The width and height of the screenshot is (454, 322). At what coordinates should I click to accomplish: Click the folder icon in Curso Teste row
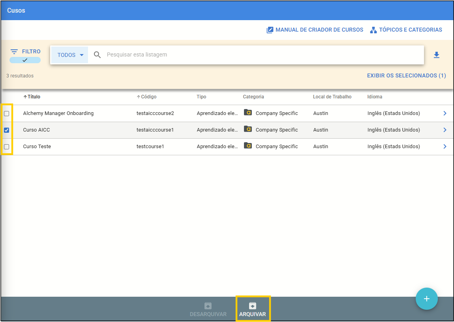click(x=248, y=146)
